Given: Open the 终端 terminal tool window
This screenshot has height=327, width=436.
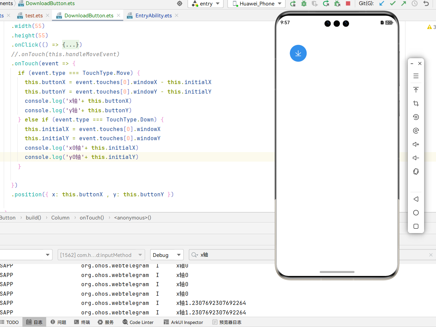Looking at the screenshot, I should pyautogui.click(x=82, y=322).
